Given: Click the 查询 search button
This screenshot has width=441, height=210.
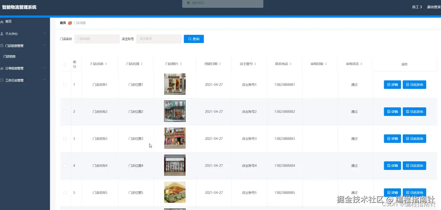Looking at the screenshot, I should point(194,39).
